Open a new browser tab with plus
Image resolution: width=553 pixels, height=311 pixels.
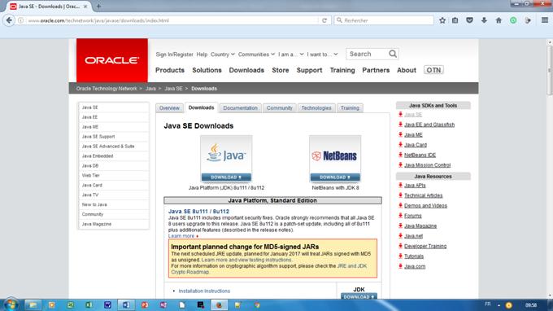point(98,6)
